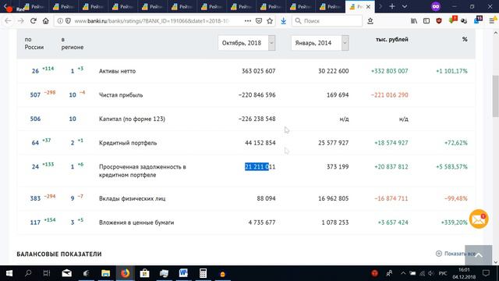Click the address bar URL
The width and height of the screenshot is (499, 281).
click(151, 21)
